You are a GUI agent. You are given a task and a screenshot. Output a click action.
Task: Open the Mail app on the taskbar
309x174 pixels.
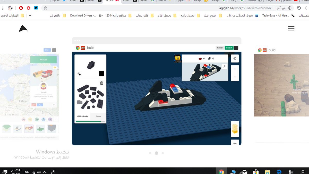click(244, 172)
